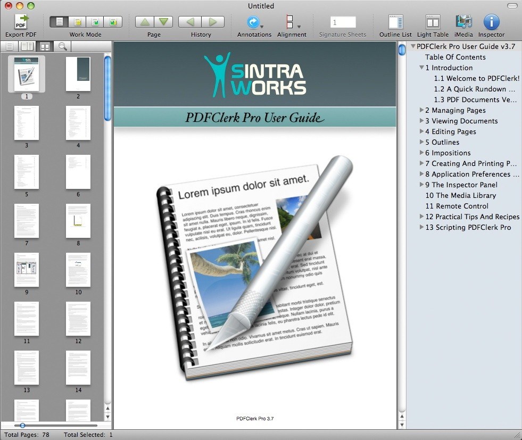This screenshot has height=440, width=522.
Task: Select page 2 thumbnail
Action: [x=78, y=73]
